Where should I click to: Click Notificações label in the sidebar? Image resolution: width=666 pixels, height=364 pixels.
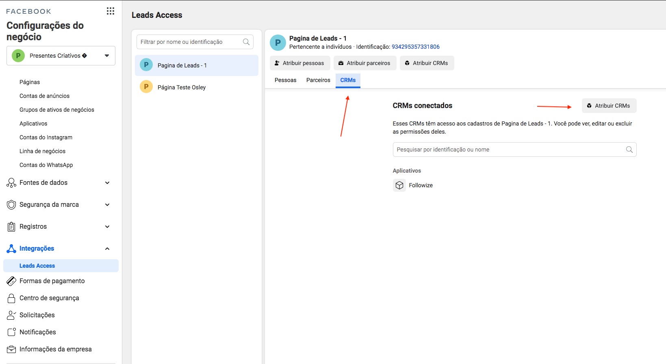pos(38,332)
